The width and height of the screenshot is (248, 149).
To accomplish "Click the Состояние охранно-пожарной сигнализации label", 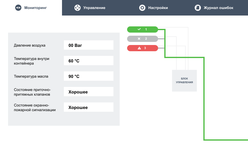I will click(x=35, y=107).
